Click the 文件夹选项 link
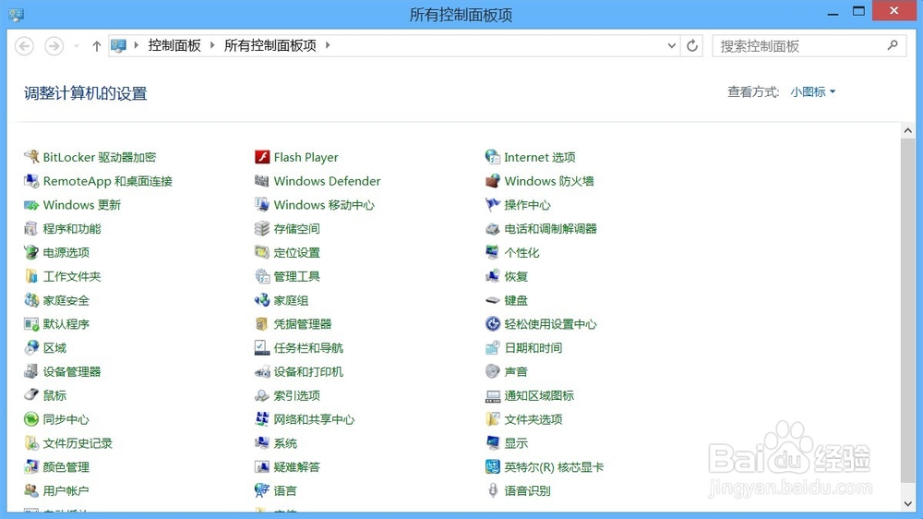 point(533,419)
